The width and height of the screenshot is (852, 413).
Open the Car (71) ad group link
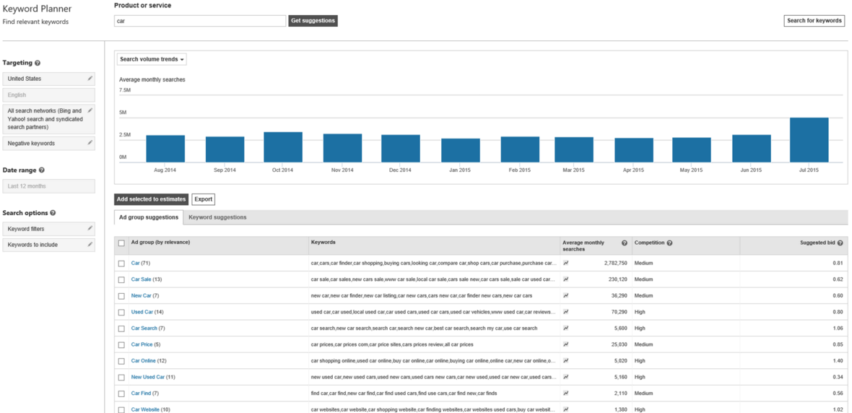coord(135,263)
